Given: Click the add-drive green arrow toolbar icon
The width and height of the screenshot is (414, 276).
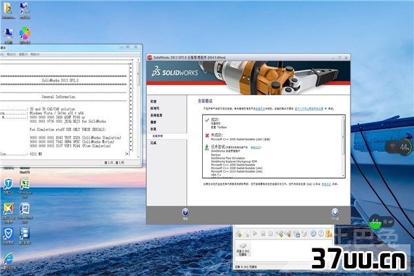Looking at the screenshot, I should 279,233.
